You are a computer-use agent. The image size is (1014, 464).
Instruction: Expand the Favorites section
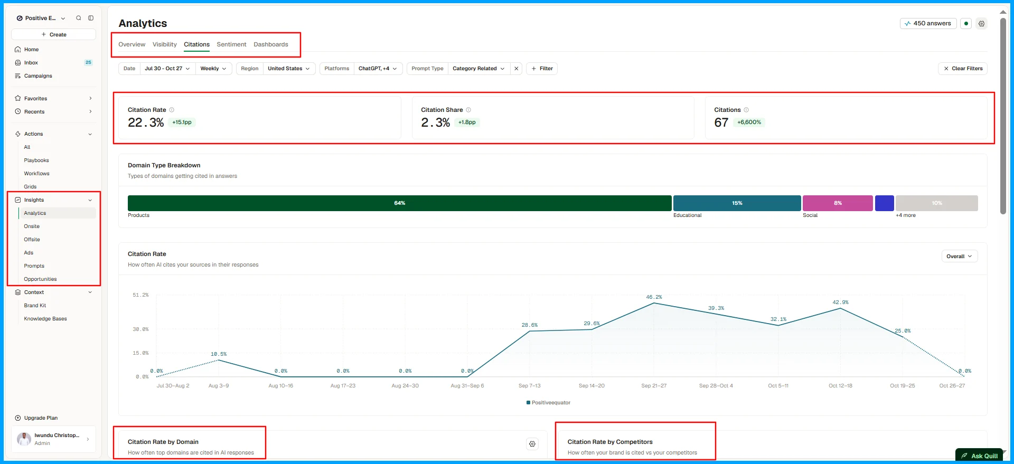[x=53, y=99]
